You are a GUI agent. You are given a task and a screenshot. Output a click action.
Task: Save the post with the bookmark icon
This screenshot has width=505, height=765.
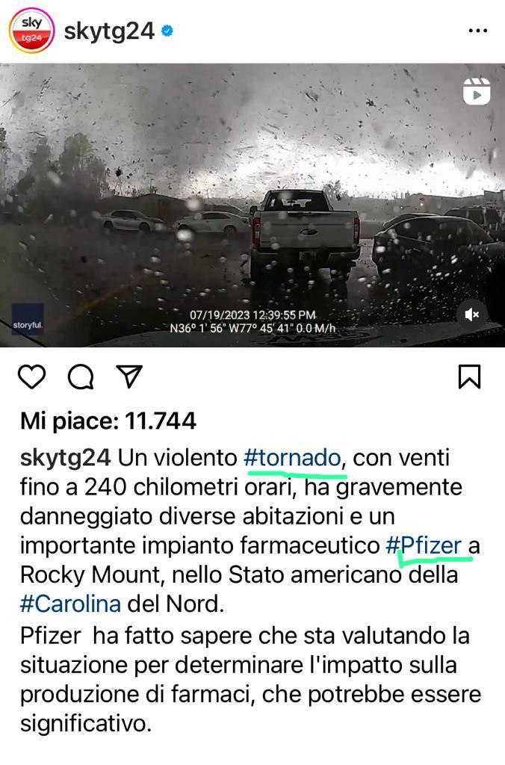(x=469, y=377)
